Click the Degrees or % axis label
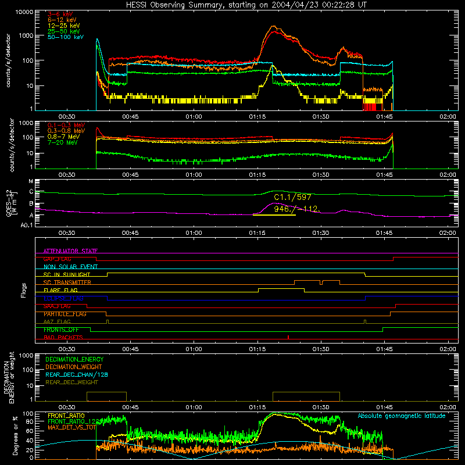This screenshot has height=465, width=465. [15, 435]
